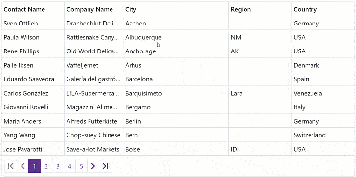
Task: Open page 3 in the pager
Action: (x=58, y=166)
